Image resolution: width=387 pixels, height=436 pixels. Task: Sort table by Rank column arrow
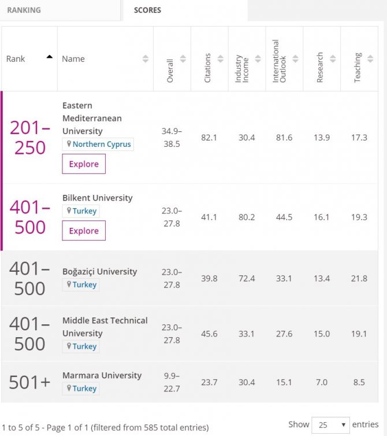click(x=49, y=57)
